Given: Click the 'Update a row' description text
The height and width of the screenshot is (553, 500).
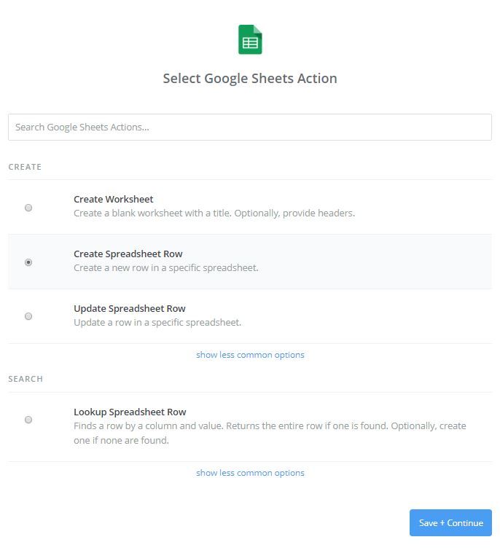Looking at the screenshot, I should click(157, 322).
